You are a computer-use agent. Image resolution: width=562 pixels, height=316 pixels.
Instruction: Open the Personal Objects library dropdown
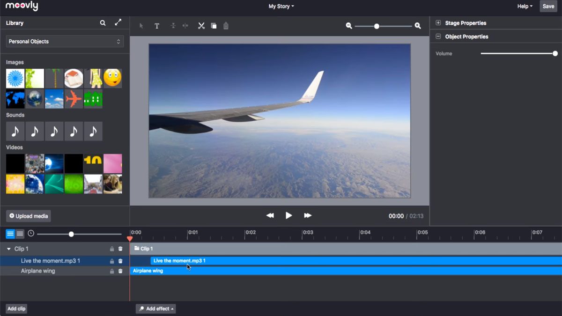(65, 41)
